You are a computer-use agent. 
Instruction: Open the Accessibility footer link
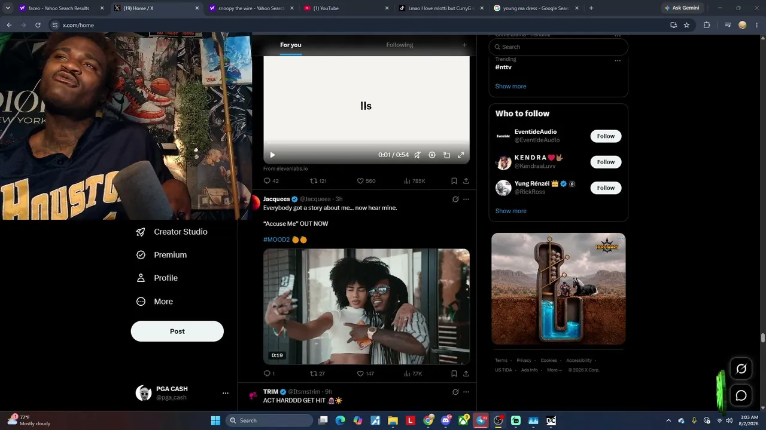point(579,361)
